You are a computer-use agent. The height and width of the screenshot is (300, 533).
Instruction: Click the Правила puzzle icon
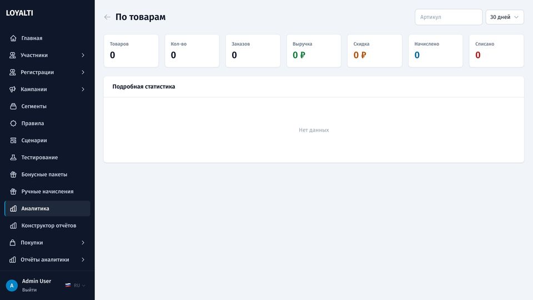pyautogui.click(x=13, y=123)
